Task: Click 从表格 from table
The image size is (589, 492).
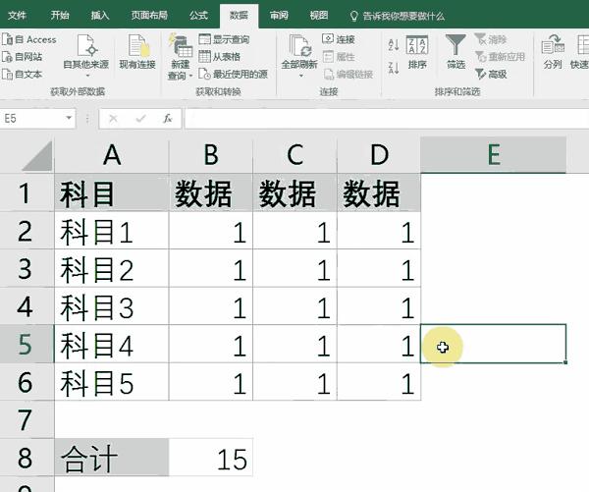Action: [219, 57]
